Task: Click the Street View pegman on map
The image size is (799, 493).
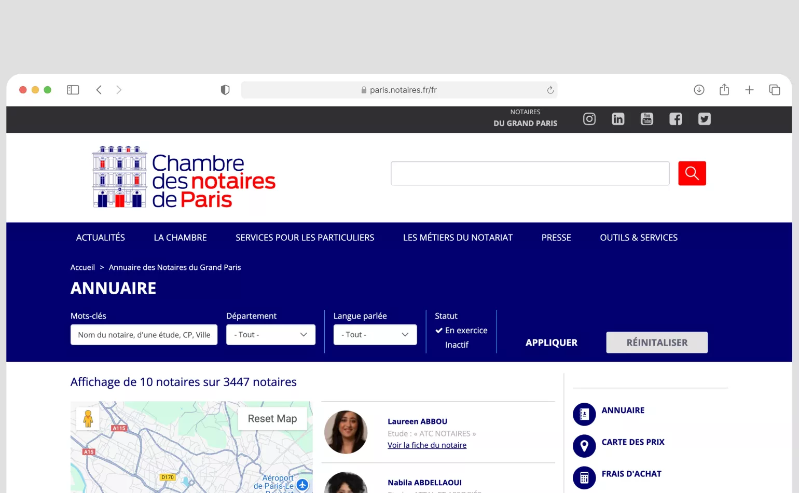Action: (x=88, y=418)
